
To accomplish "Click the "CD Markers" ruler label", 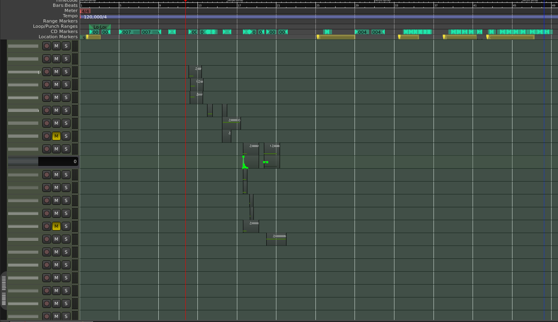I will coord(64,31).
